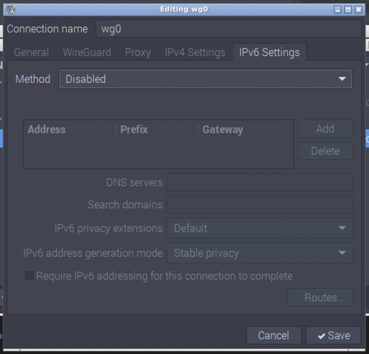The height and width of the screenshot is (354, 369).
Task: Click the IPv6 Settings tab
Action: tap(269, 52)
